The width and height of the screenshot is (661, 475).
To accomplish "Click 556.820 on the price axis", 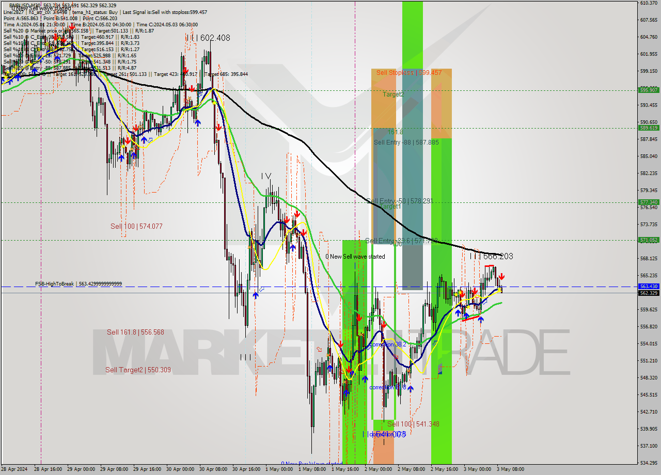I will 649,326.
